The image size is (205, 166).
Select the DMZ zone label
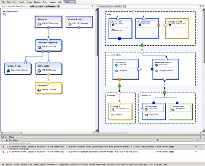[x=109, y=14]
